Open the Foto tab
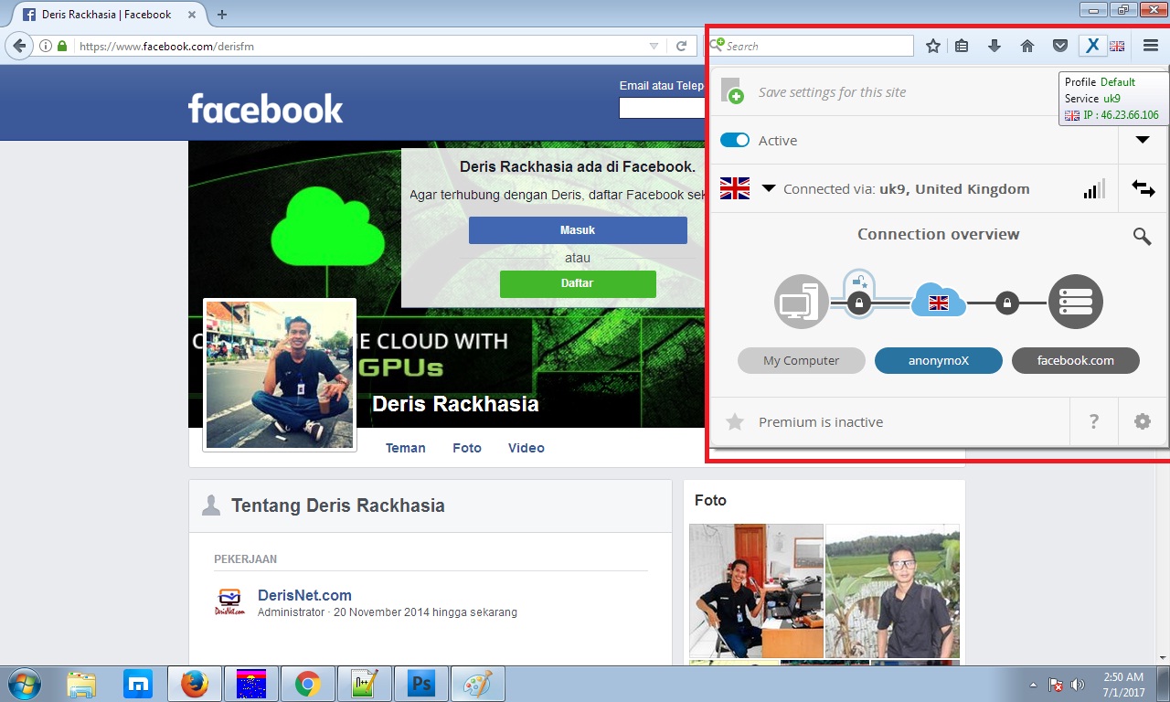This screenshot has width=1170, height=702. (467, 448)
